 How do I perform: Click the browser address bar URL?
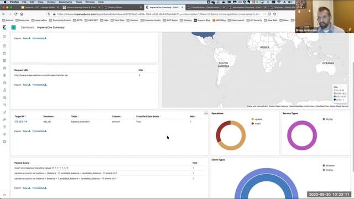coord(159,14)
